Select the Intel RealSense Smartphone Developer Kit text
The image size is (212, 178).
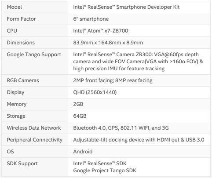(x=126, y=7)
